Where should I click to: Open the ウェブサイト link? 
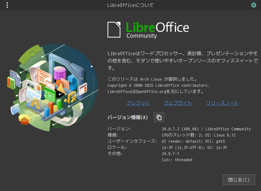(178, 103)
